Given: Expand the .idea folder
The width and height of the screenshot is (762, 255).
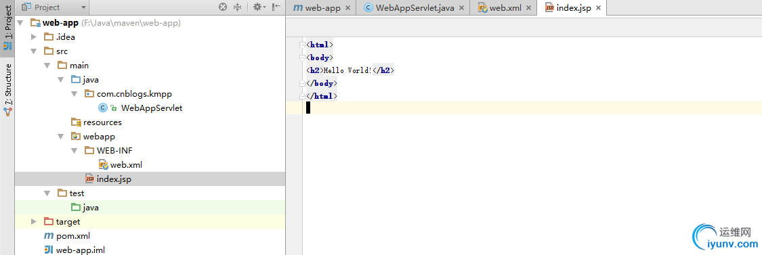Looking at the screenshot, I should 34,37.
